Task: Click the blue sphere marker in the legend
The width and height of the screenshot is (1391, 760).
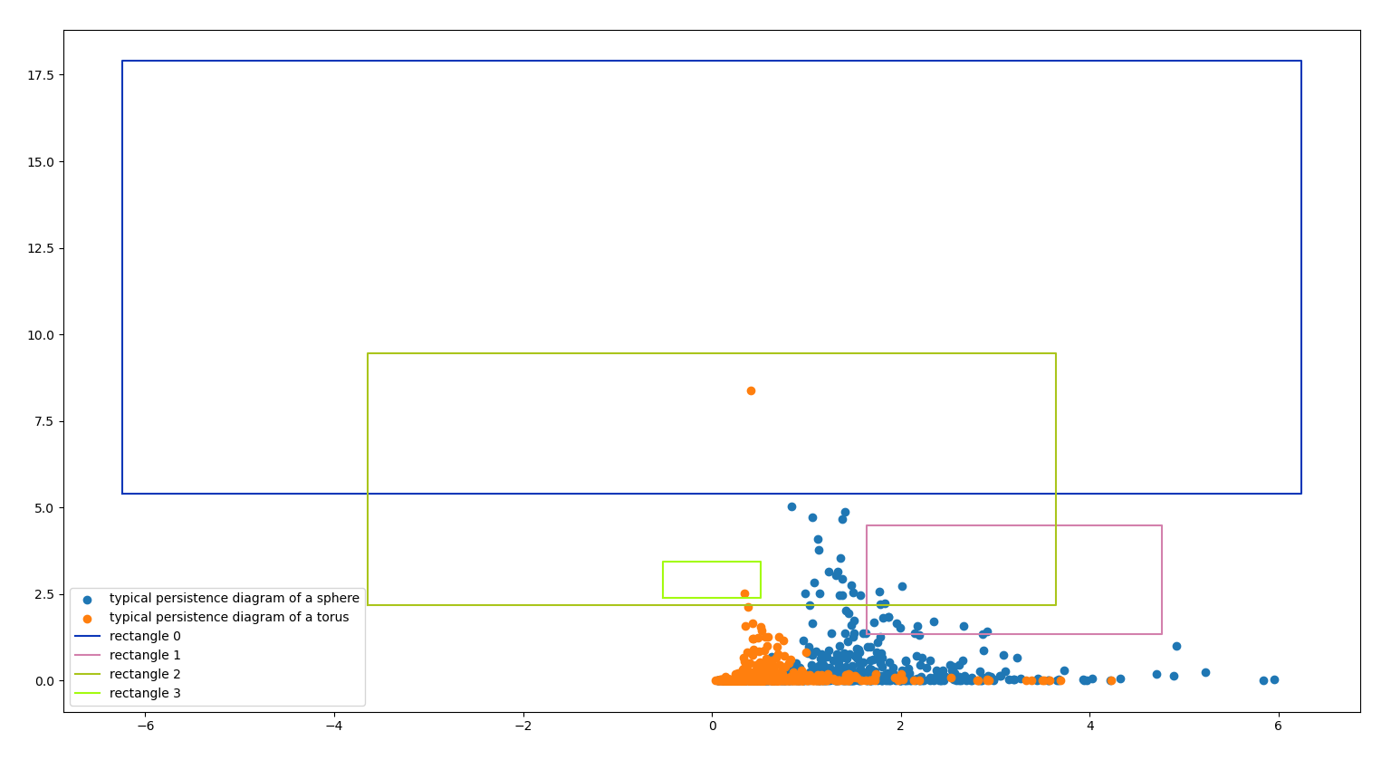Action: point(87,600)
